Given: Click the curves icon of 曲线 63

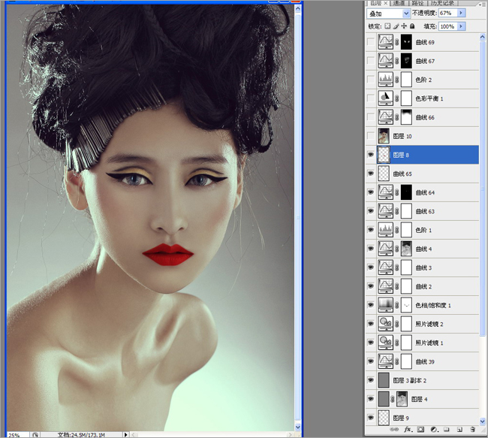Looking at the screenshot, I should click(x=386, y=211).
